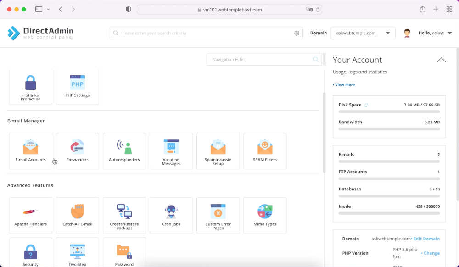
Task: Click the Inode usage bar
Action: [x=389, y=213]
